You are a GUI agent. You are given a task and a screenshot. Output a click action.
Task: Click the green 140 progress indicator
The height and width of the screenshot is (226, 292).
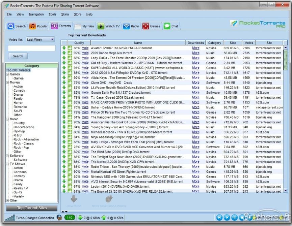[x=70, y=218]
